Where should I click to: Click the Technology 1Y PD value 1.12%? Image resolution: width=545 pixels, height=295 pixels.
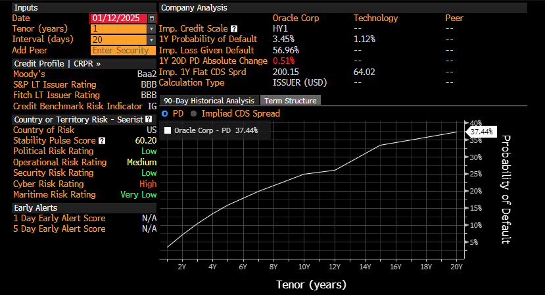tap(364, 40)
